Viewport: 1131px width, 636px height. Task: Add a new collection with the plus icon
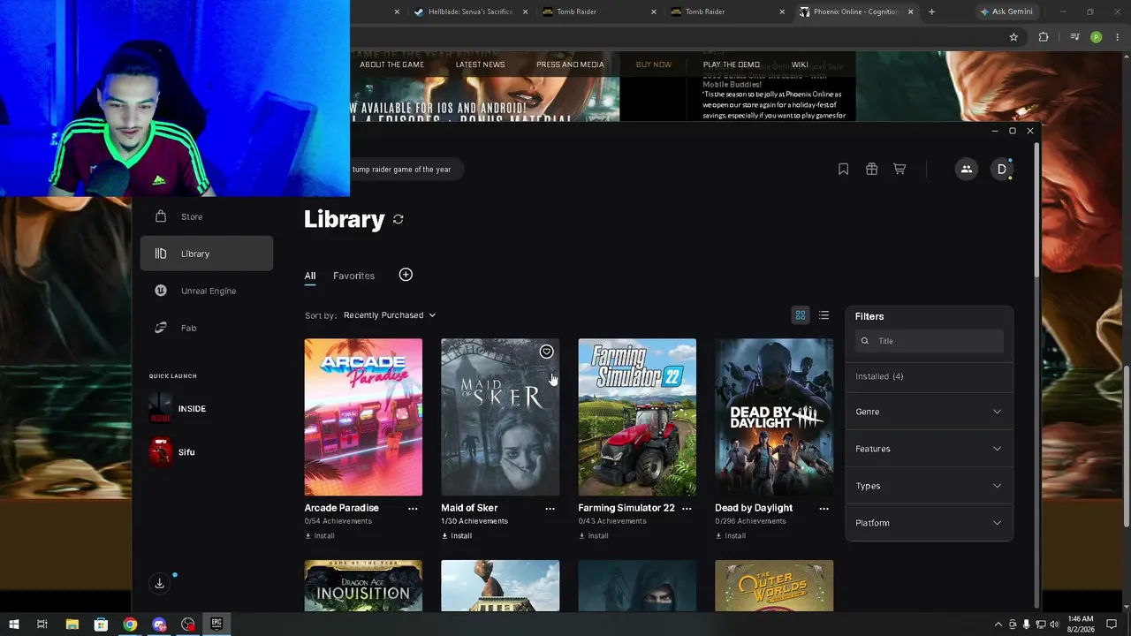406,275
